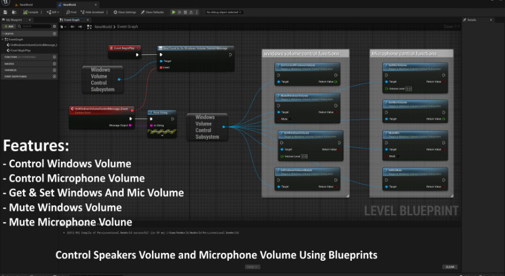Open Class Settings from the toolbar
This screenshot has width=505, height=276.
point(125,12)
